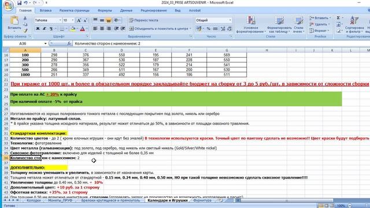370x208 pixels.
Task: Switch to Данные ribbon tab
Action: (126, 10)
